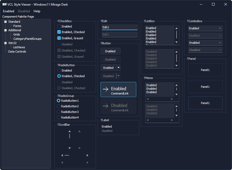Select Grids in the component tree
This screenshot has height=170, width=232.
pyautogui.click(x=17, y=34)
